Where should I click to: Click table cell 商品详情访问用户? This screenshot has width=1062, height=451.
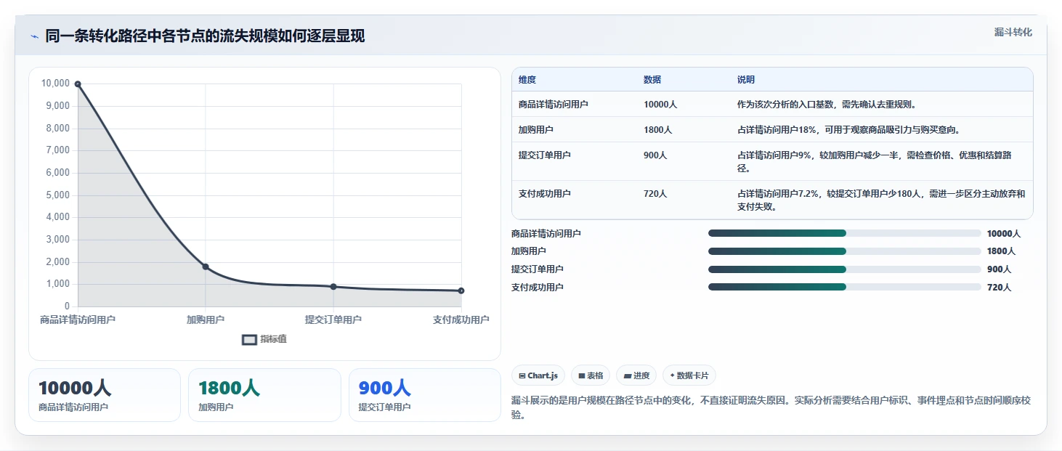pos(554,105)
